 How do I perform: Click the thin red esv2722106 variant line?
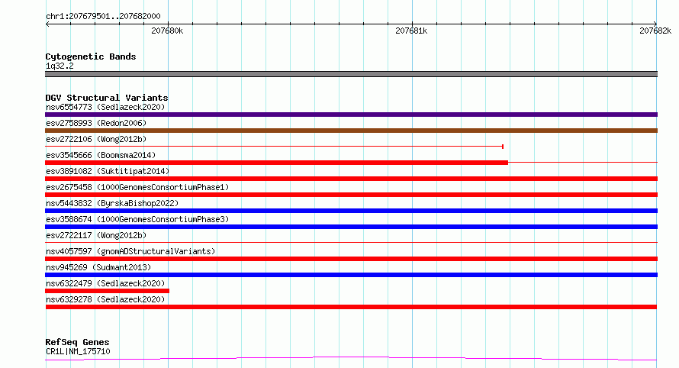tap(274, 147)
